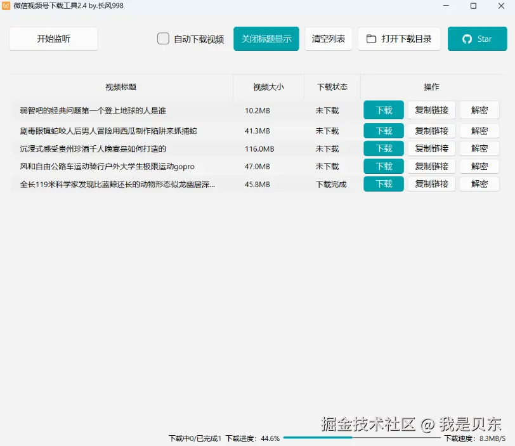Image resolution: width=515 pixels, height=446 pixels.
Task: Click the 开始监听 button
Action: [x=53, y=39]
